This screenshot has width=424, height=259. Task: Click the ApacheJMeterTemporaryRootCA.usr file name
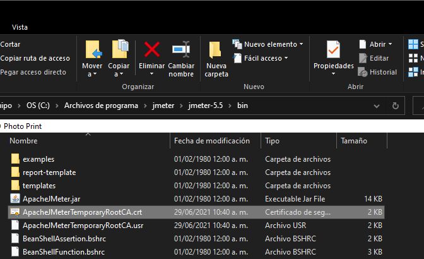(x=83, y=226)
